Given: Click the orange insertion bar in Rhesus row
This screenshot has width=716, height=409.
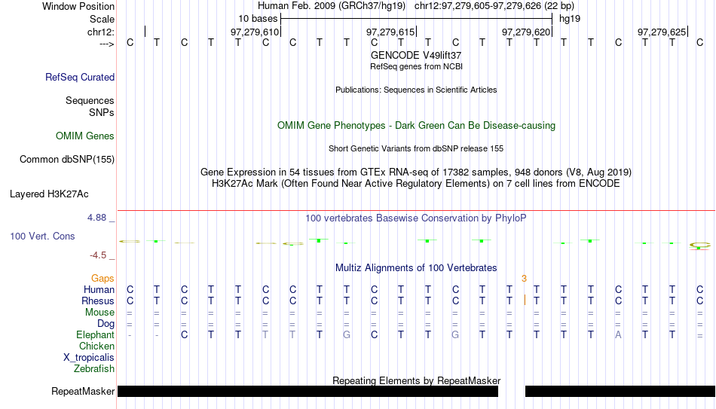Looking at the screenshot, I should click(x=525, y=301).
